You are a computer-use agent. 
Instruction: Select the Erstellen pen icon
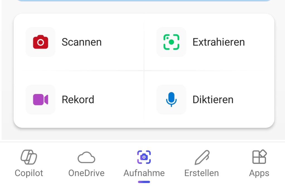202,157
